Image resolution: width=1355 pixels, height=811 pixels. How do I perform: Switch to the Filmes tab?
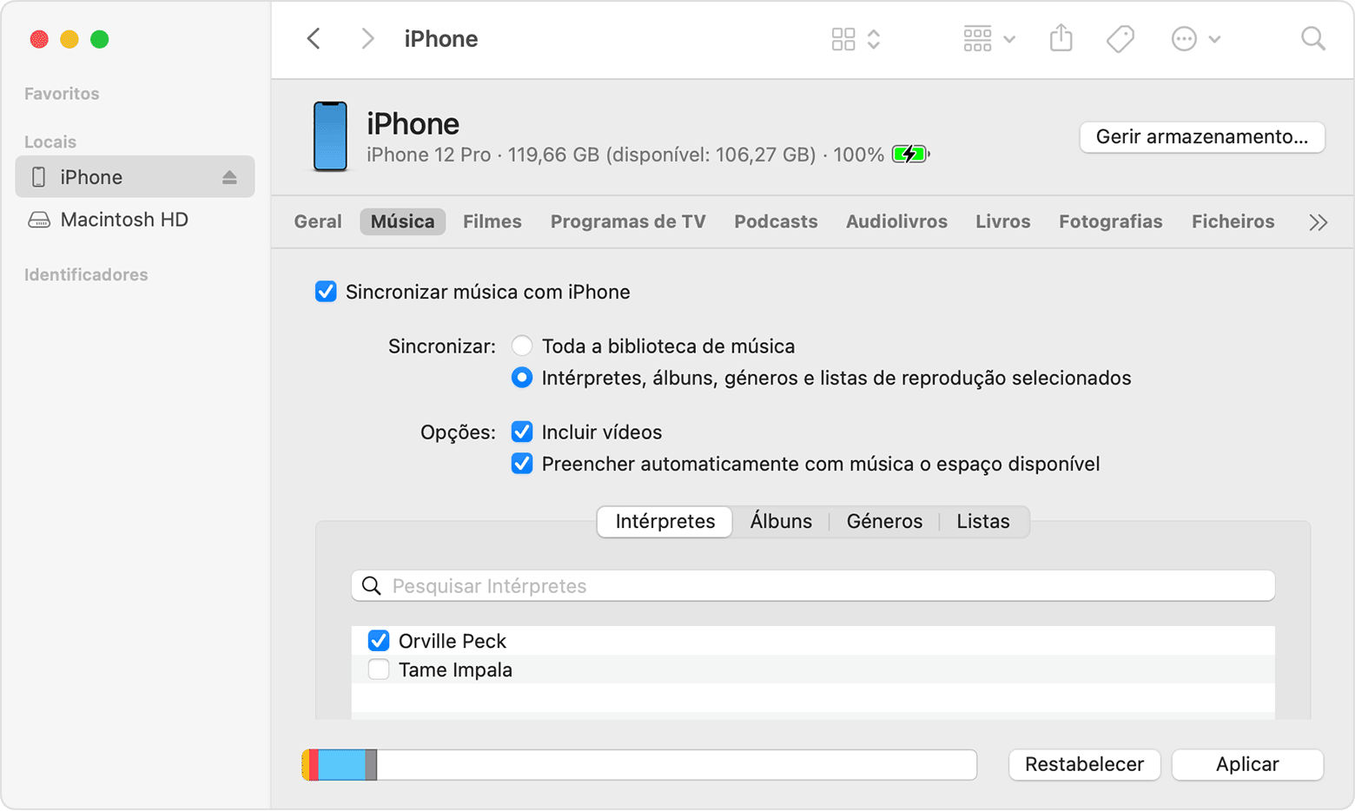pyautogui.click(x=492, y=221)
